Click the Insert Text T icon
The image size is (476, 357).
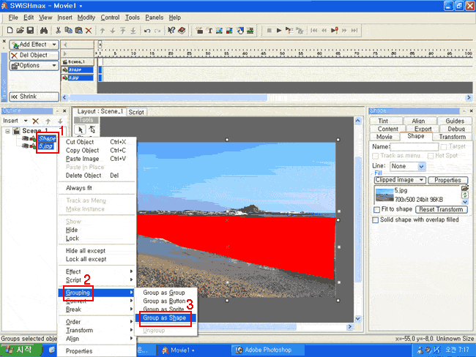coord(209,30)
